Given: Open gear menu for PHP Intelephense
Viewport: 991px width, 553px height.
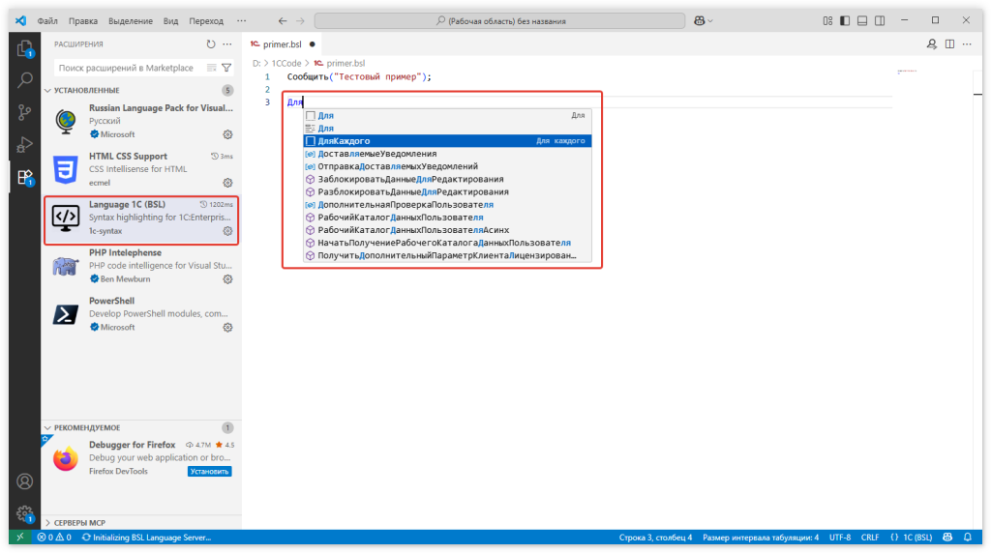Looking at the screenshot, I should tap(227, 279).
